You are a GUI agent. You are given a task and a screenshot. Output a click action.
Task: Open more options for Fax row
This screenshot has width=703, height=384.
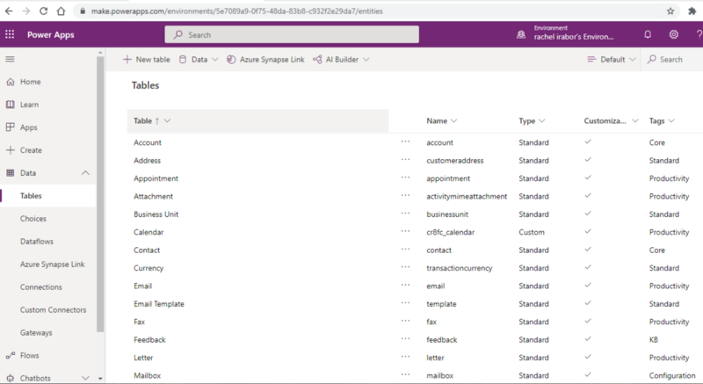point(405,322)
